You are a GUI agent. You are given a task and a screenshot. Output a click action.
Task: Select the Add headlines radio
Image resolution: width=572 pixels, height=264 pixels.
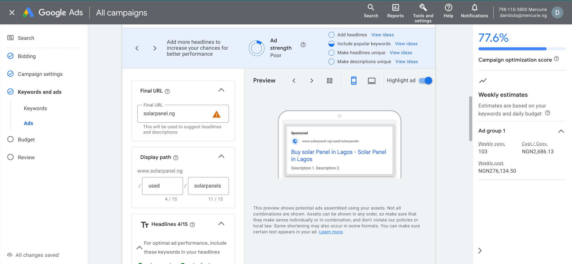click(331, 35)
